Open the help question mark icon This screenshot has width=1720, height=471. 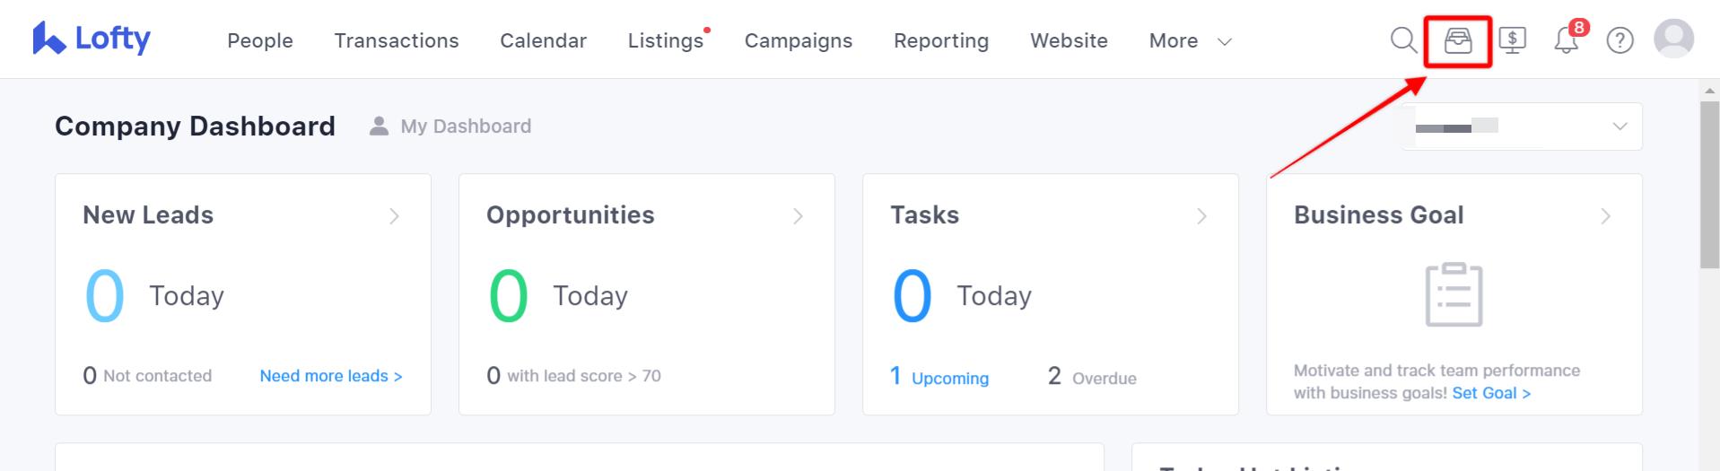point(1620,40)
